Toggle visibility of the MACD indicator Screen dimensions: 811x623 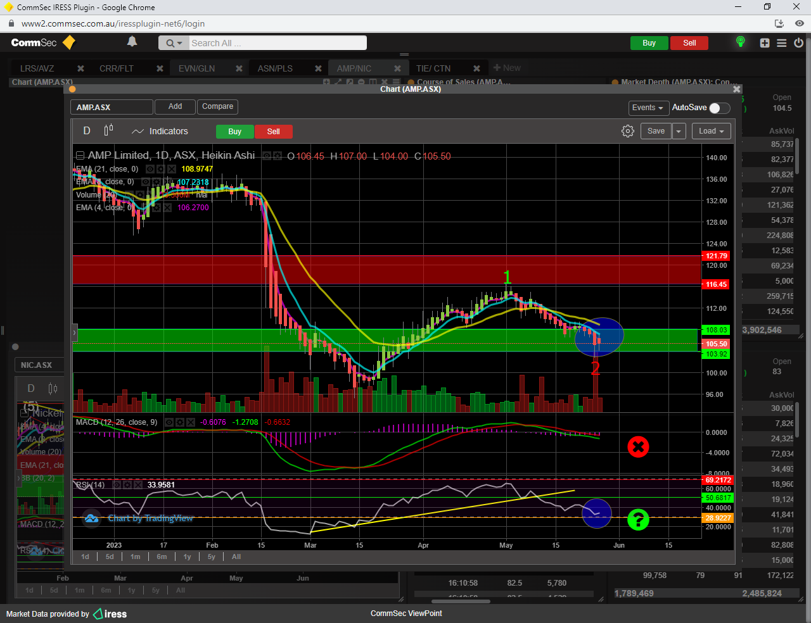169,422
